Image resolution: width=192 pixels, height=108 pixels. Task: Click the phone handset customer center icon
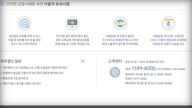pos(115,72)
